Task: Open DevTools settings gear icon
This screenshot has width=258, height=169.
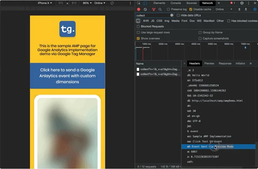Action: [242, 3]
